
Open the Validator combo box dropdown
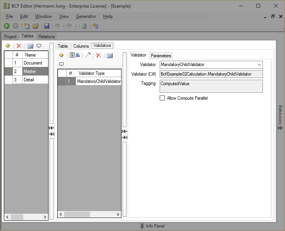click(259, 65)
